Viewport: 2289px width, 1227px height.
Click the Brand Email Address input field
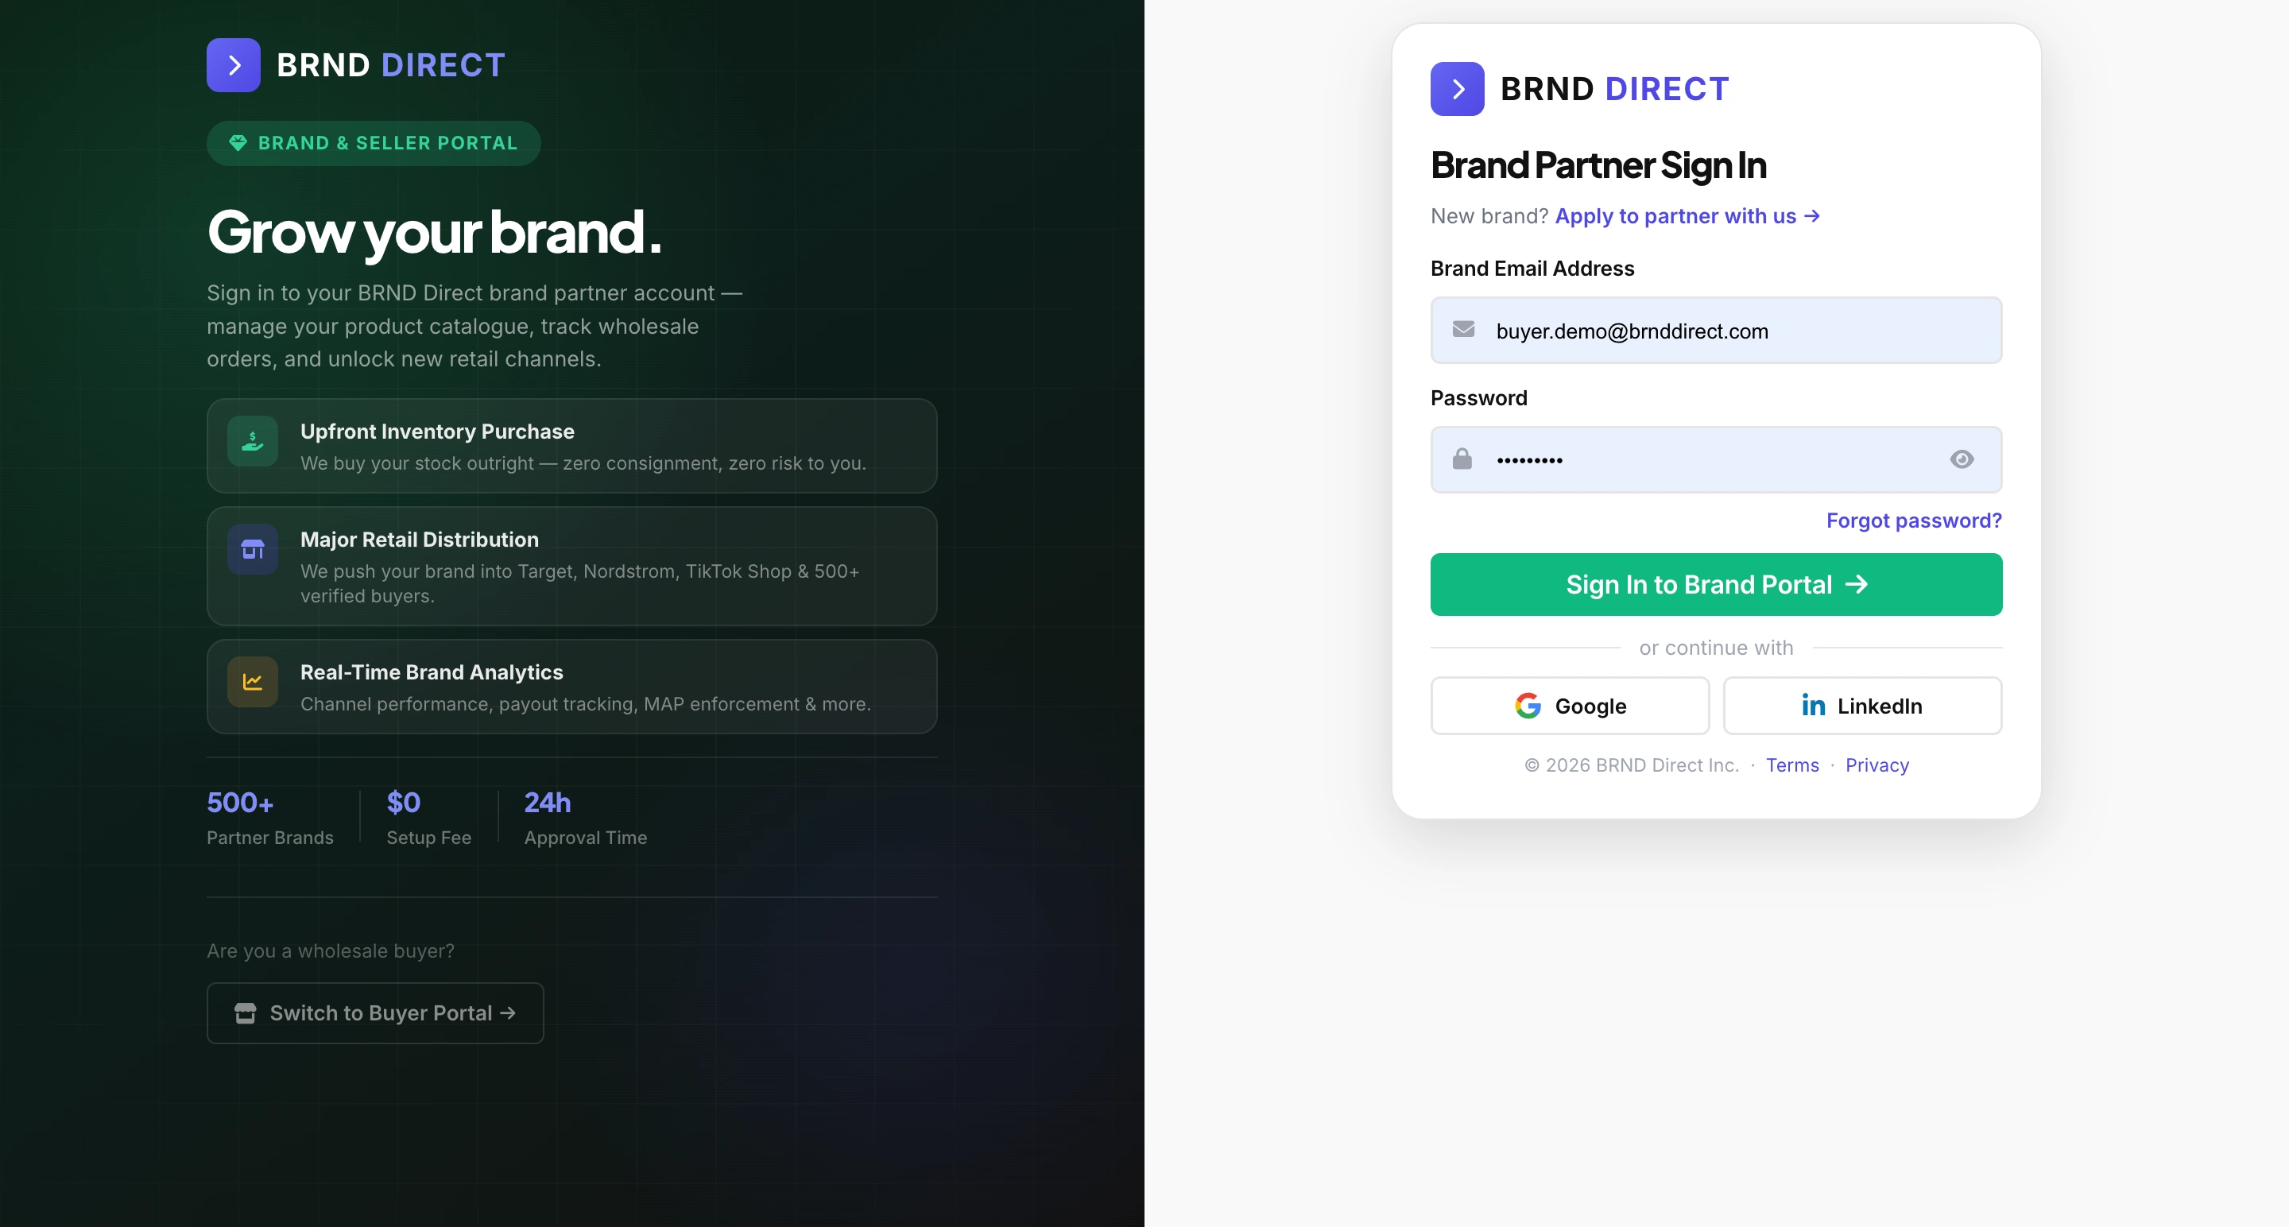click(1716, 331)
